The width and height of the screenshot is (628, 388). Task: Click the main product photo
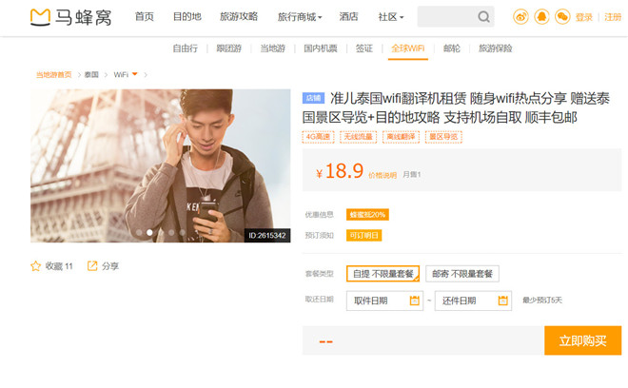161,165
